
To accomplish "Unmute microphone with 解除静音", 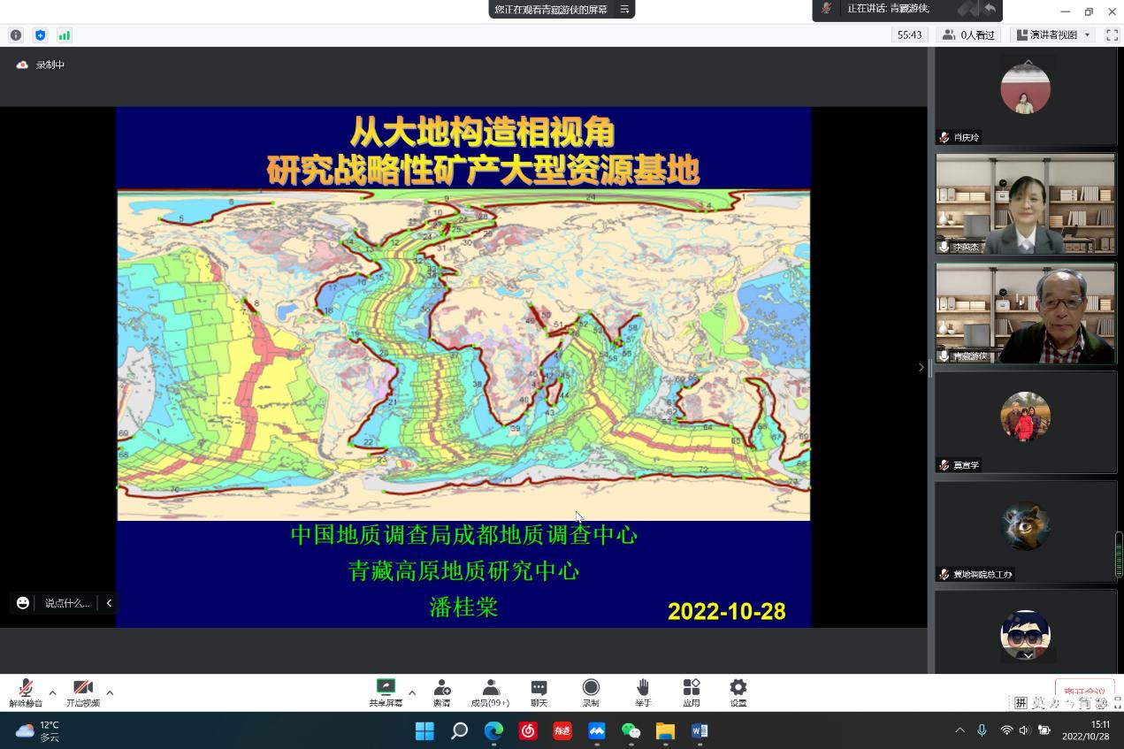I will tap(26, 692).
